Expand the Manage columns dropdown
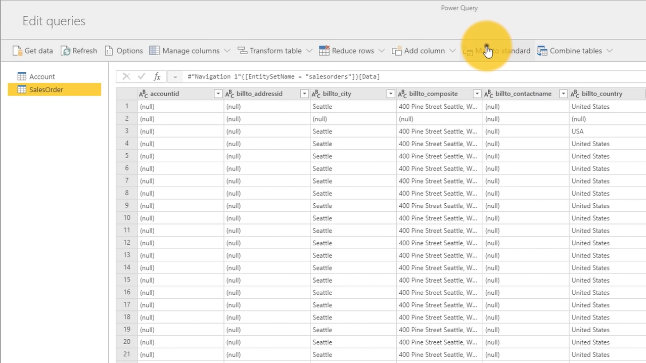Screen dimensions: 646x363 [227, 51]
